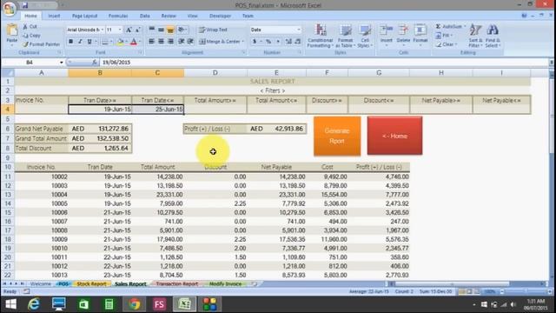Toggle Underline formatting
This screenshot has height=313, width=556.
point(89,42)
